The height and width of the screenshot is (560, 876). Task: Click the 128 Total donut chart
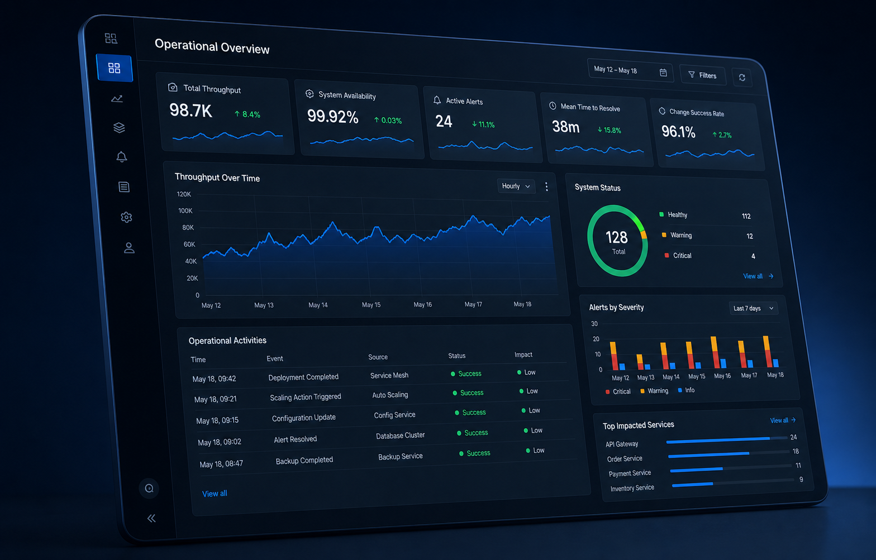click(x=617, y=241)
